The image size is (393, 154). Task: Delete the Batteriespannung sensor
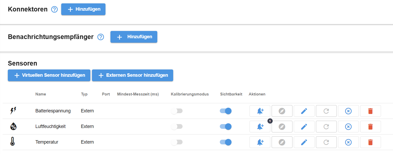click(x=370, y=111)
